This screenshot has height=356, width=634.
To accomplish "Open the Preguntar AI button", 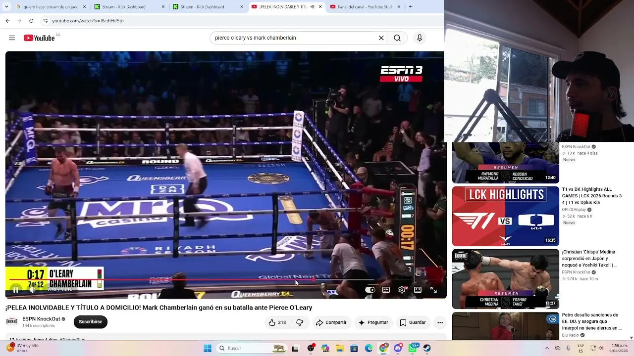I will [373, 322].
